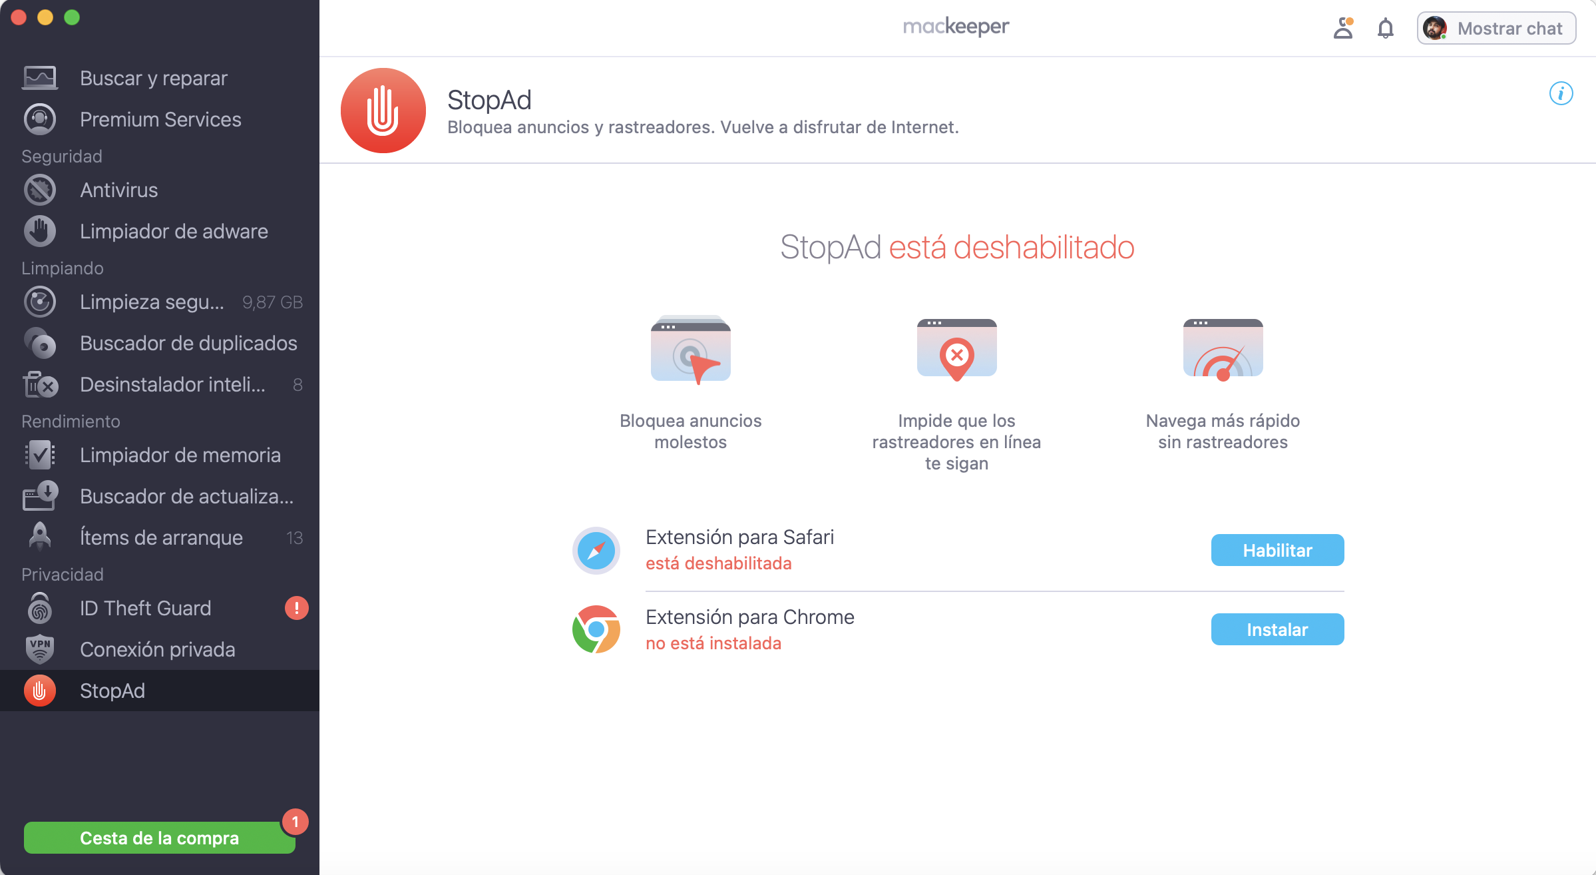The height and width of the screenshot is (875, 1596).
Task: Select the Buscar y reparar feature
Action: coord(153,78)
